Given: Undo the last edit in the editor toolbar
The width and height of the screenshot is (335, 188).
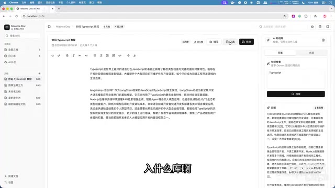Looking at the screenshot, I should 52,56.
